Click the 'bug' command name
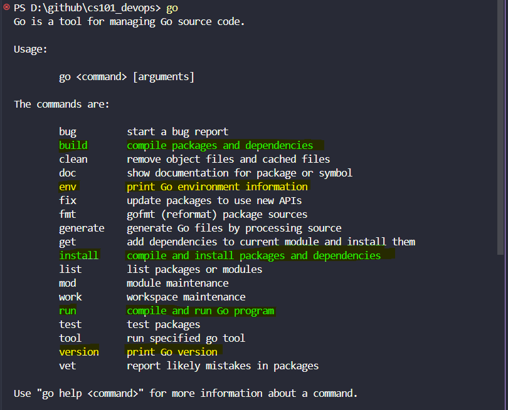Viewport: 508px width, 410px height. click(x=68, y=132)
